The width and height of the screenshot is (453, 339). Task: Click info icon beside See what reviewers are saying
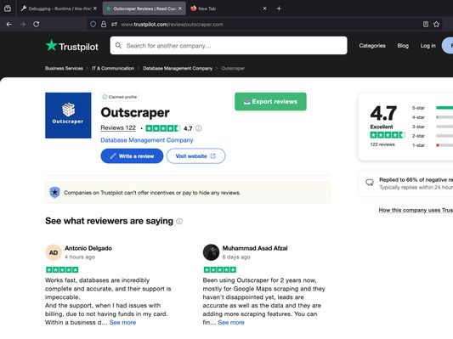click(x=179, y=221)
